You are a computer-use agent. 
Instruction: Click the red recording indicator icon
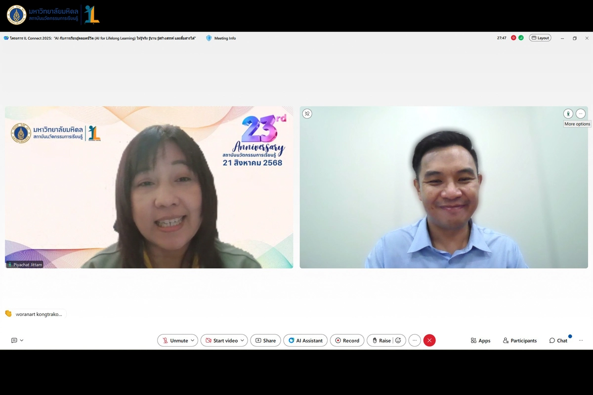coord(513,38)
